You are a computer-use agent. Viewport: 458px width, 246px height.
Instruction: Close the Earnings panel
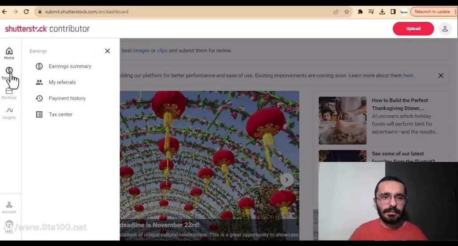[107, 51]
